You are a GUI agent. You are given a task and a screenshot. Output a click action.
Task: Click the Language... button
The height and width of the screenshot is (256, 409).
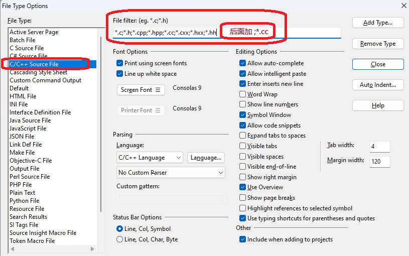click(x=206, y=158)
